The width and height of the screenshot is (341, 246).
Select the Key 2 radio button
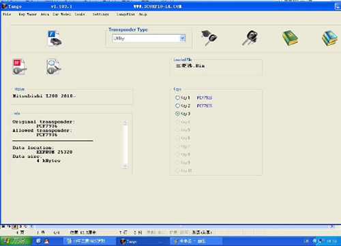pyautogui.click(x=177, y=106)
